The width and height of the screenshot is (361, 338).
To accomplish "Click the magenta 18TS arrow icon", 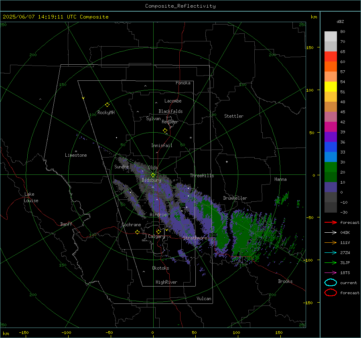I will click(331, 273).
